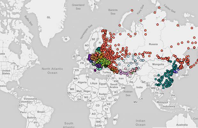The image size is (198, 128).
Task: Click the India country label
Action: (x=140, y=87)
